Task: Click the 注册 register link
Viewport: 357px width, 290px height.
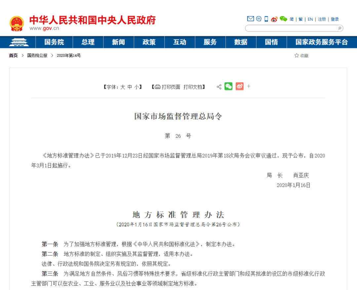Action: tap(322, 19)
